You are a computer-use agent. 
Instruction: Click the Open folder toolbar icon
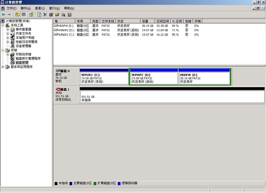click(x=57, y=15)
